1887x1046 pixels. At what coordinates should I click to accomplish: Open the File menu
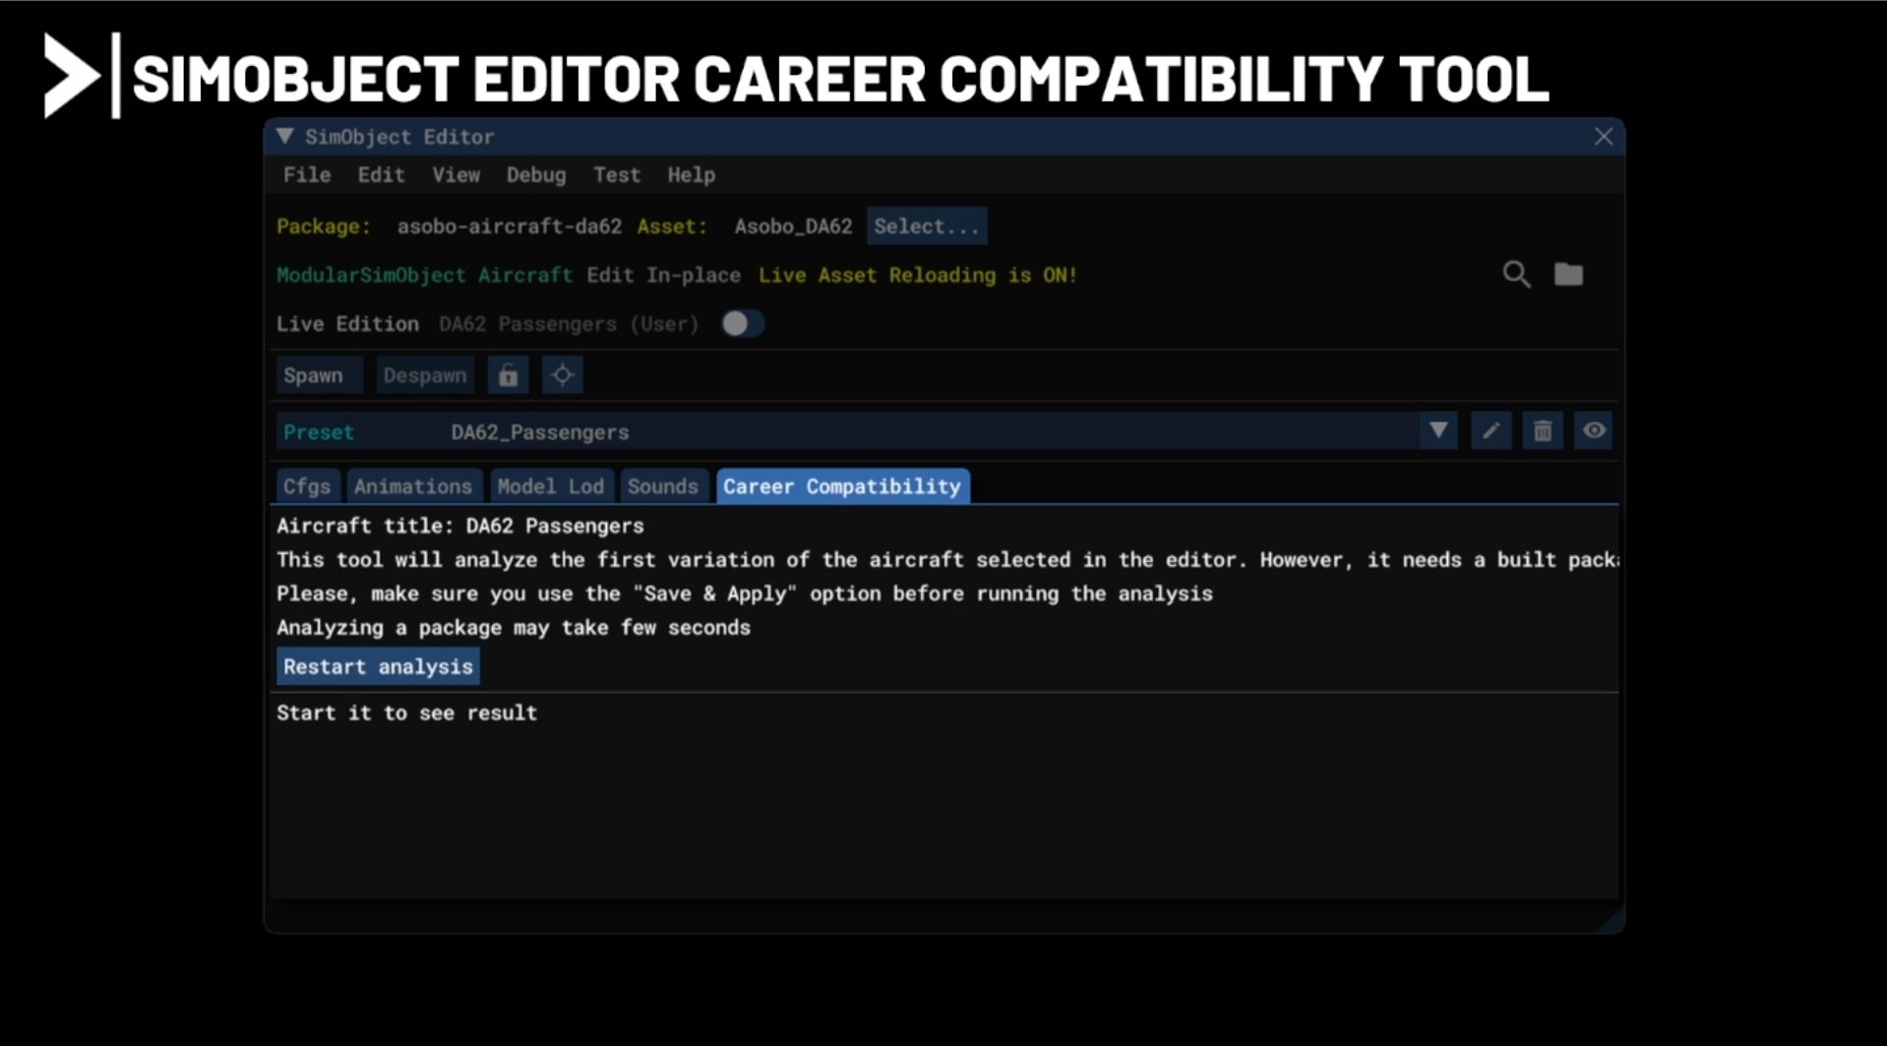click(x=307, y=175)
